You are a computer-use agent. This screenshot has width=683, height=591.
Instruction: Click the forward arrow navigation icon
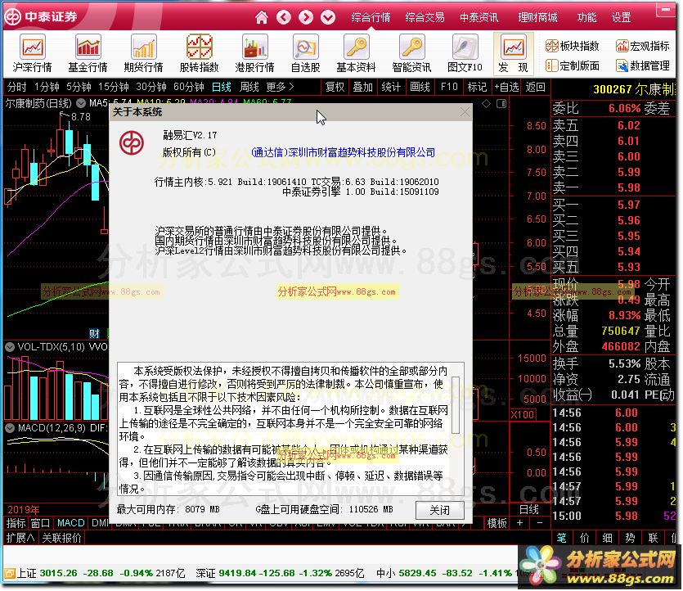306,17
